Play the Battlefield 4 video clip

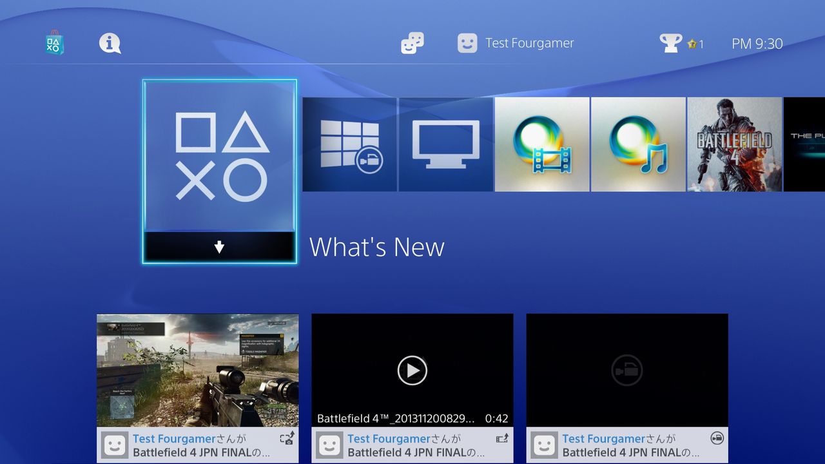click(412, 371)
